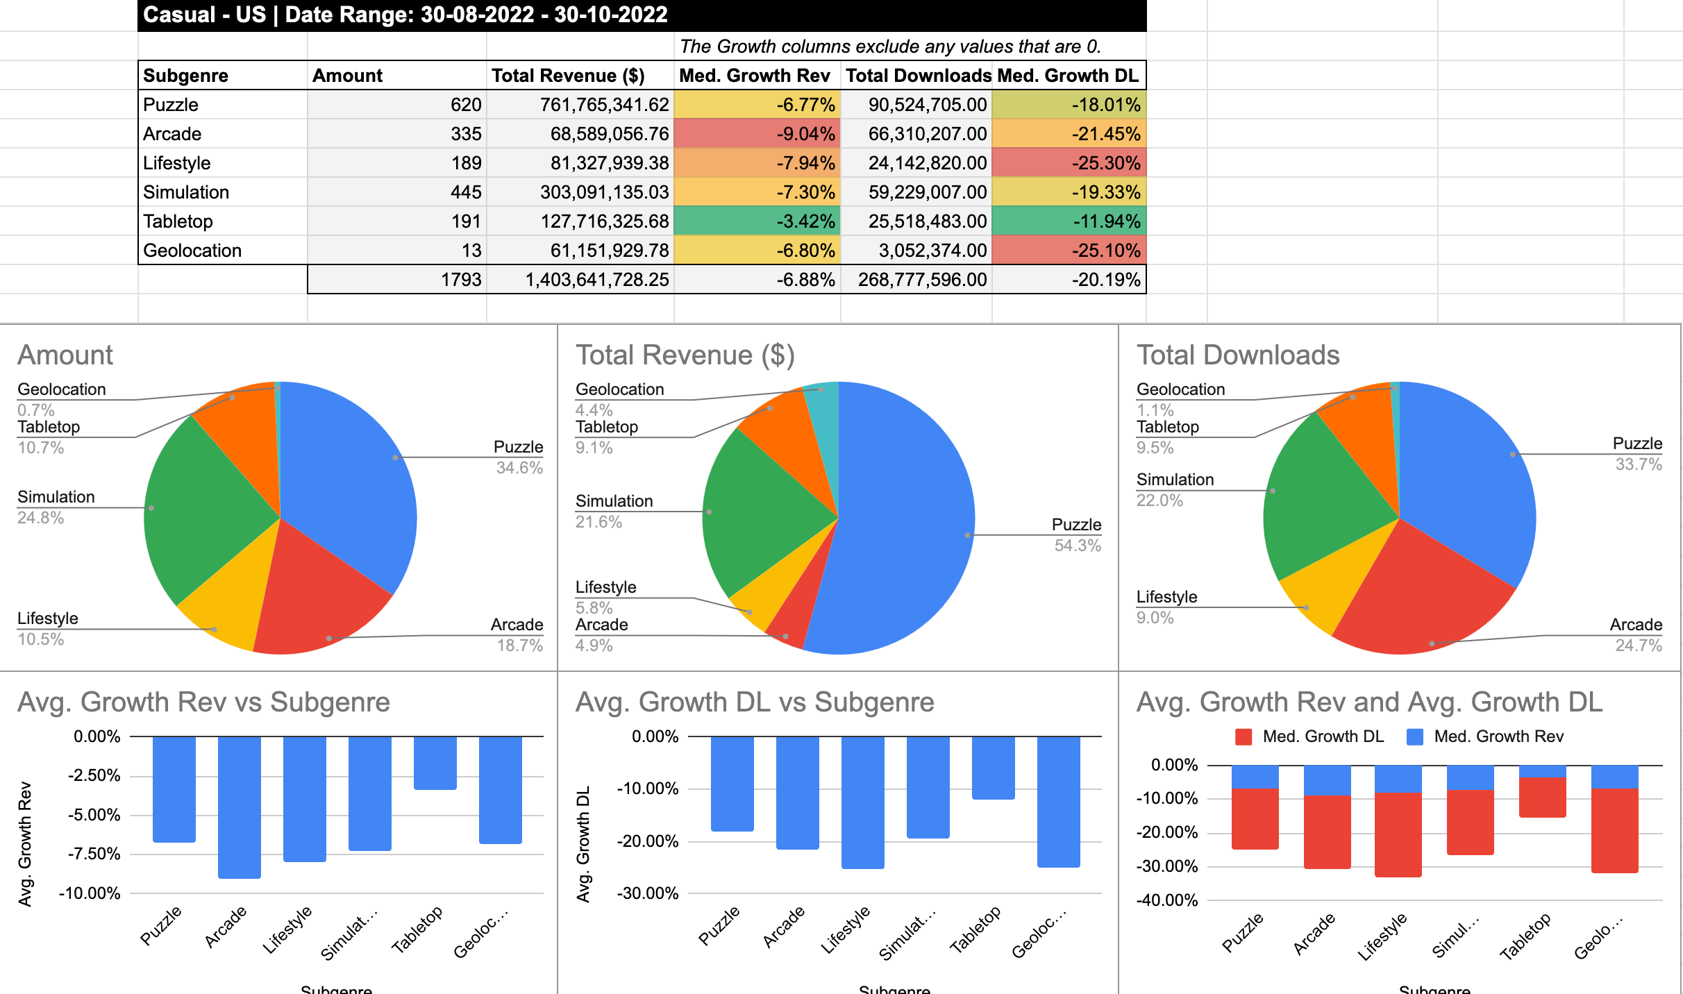Select Puzzle amount cell 620
The width and height of the screenshot is (1683, 994).
(397, 105)
